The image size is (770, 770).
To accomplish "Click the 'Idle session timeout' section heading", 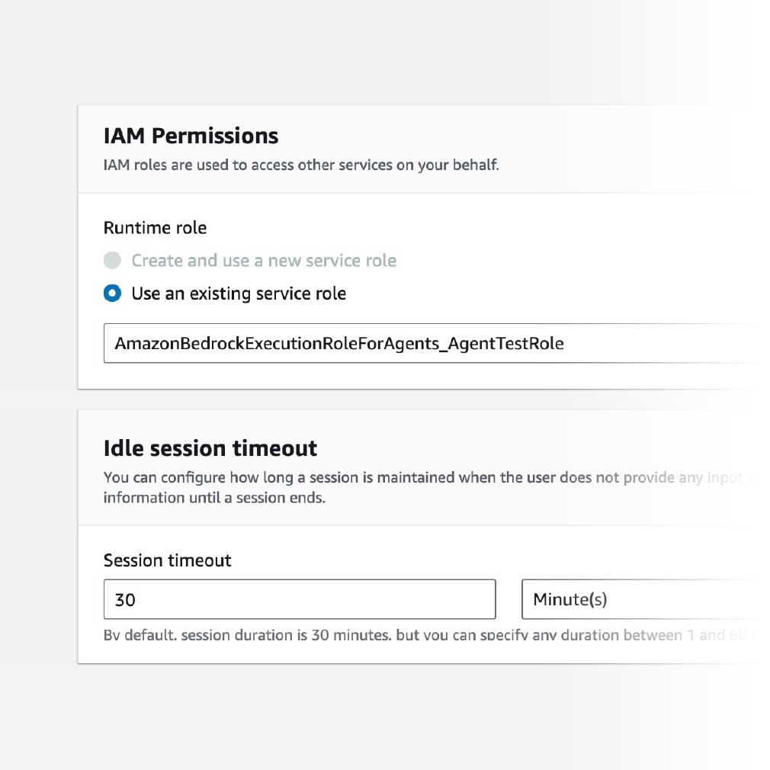I will point(210,448).
